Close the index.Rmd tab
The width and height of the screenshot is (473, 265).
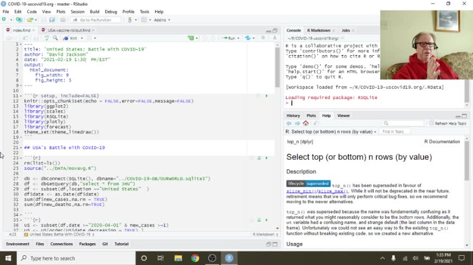pyautogui.click(x=34, y=30)
